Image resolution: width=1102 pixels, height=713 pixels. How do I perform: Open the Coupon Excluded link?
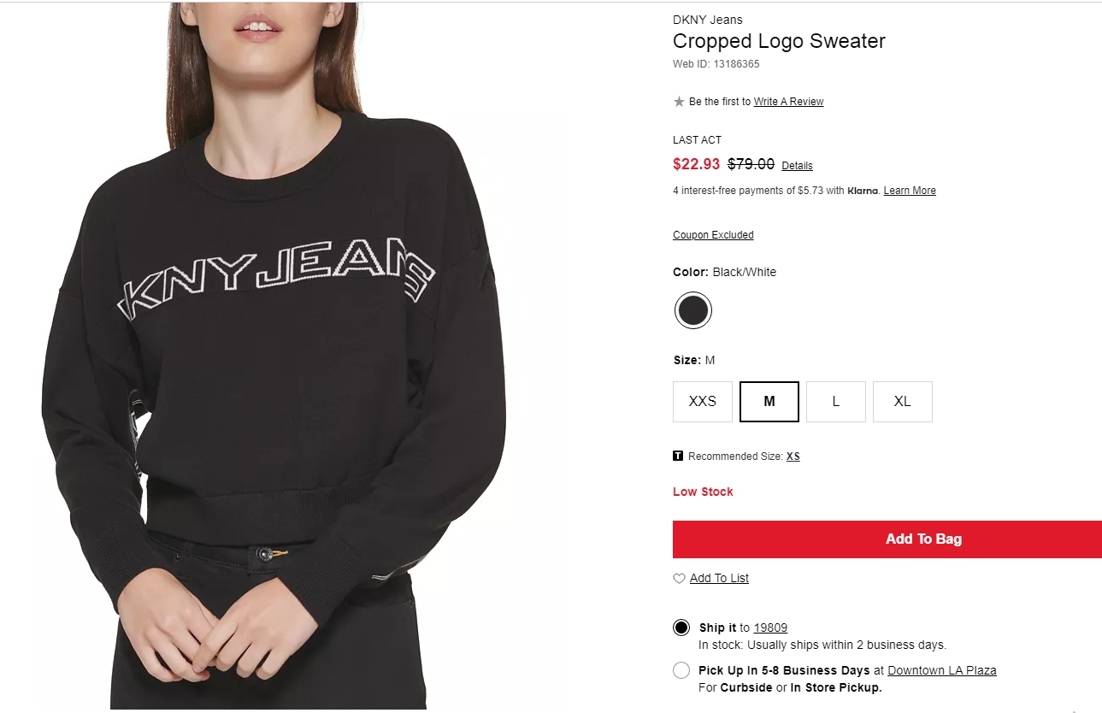713,235
